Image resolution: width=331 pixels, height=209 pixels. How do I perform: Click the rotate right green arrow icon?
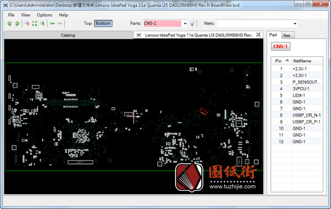(17, 23)
